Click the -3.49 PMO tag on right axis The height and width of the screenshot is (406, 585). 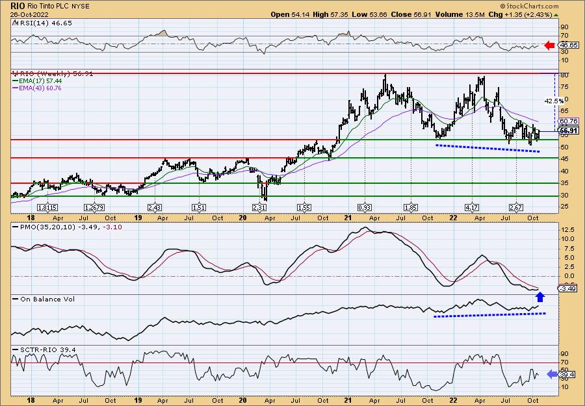point(567,289)
